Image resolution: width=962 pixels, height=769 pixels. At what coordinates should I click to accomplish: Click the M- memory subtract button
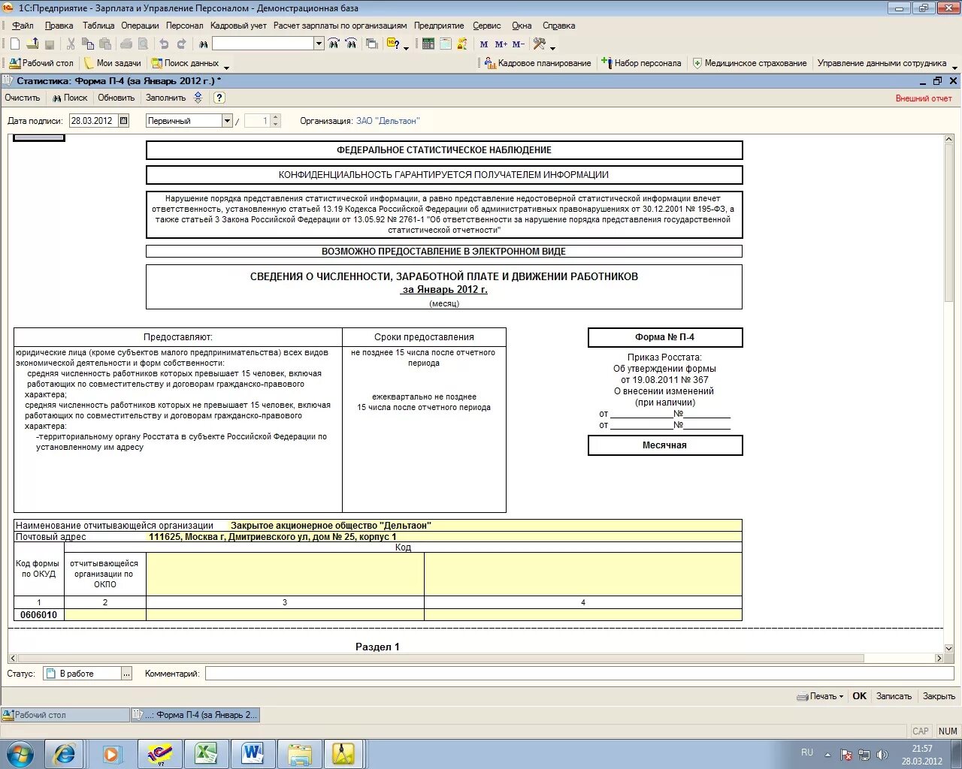(519, 44)
